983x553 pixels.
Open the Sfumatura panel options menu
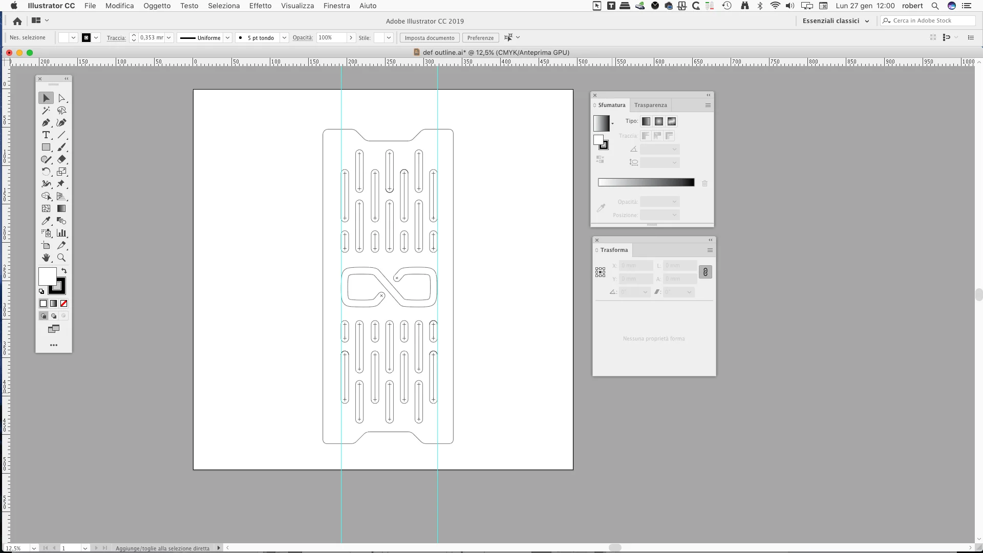pos(708,105)
